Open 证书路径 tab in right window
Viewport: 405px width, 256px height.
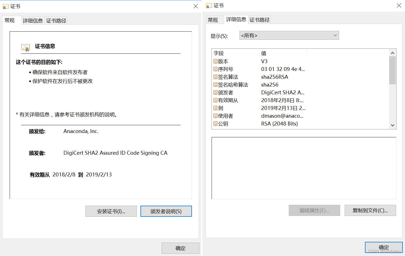coord(259,20)
